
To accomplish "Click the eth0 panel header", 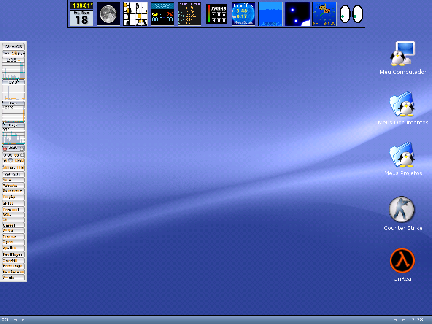I will click(x=13, y=148).
